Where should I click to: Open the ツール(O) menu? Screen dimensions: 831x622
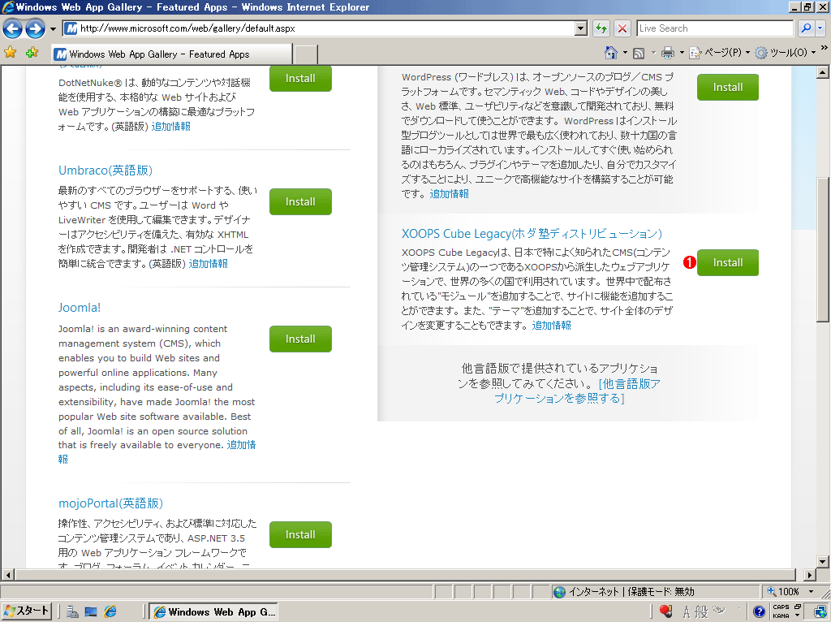[x=786, y=53]
